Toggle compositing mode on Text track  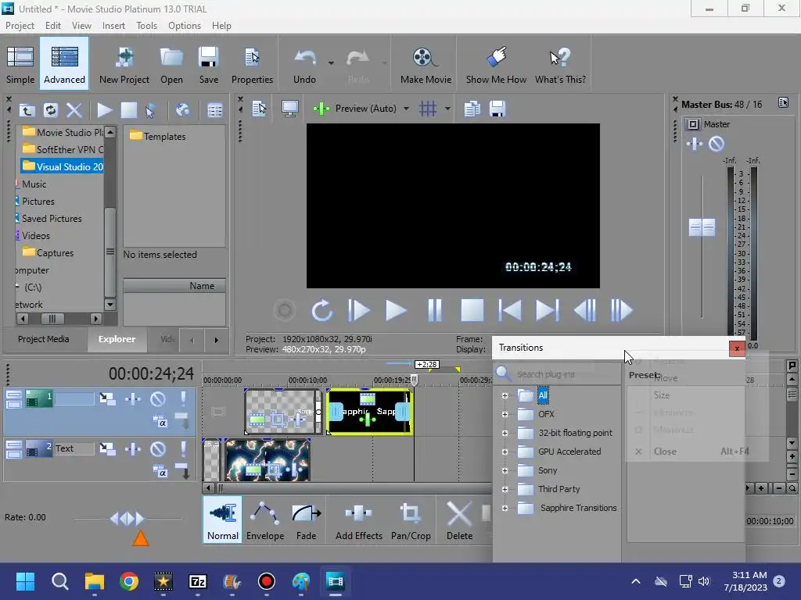tap(160, 472)
